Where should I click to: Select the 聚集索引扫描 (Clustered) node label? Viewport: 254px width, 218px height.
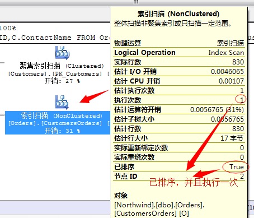pos(62,66)
